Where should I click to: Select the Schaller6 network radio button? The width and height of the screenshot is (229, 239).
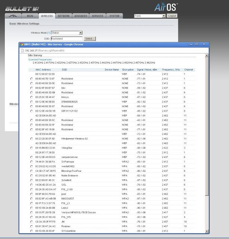click(x=31, y=180)
